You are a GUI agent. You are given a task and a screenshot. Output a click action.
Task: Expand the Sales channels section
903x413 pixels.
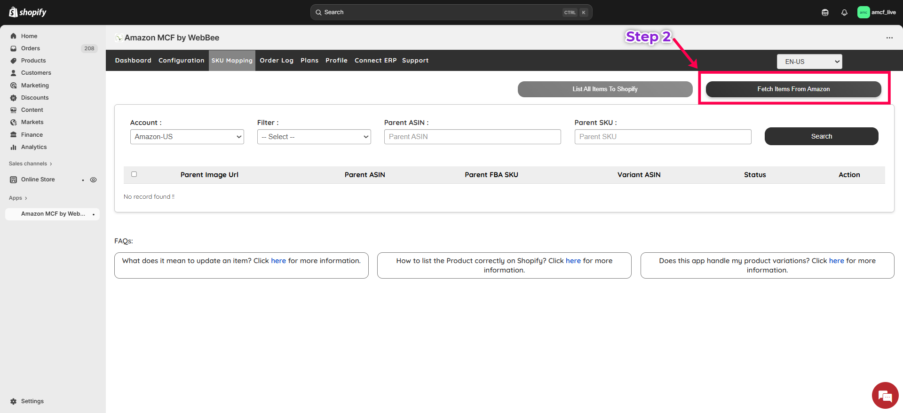(31, 164)
